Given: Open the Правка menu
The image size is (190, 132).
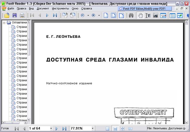Looking at the screenshot, I should click(x=22, y=9).
